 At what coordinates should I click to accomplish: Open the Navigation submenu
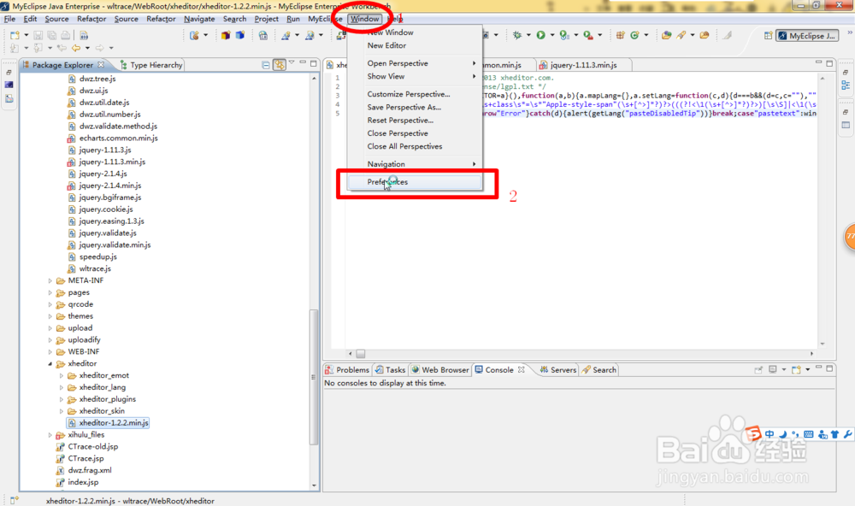tap(415, 164)
